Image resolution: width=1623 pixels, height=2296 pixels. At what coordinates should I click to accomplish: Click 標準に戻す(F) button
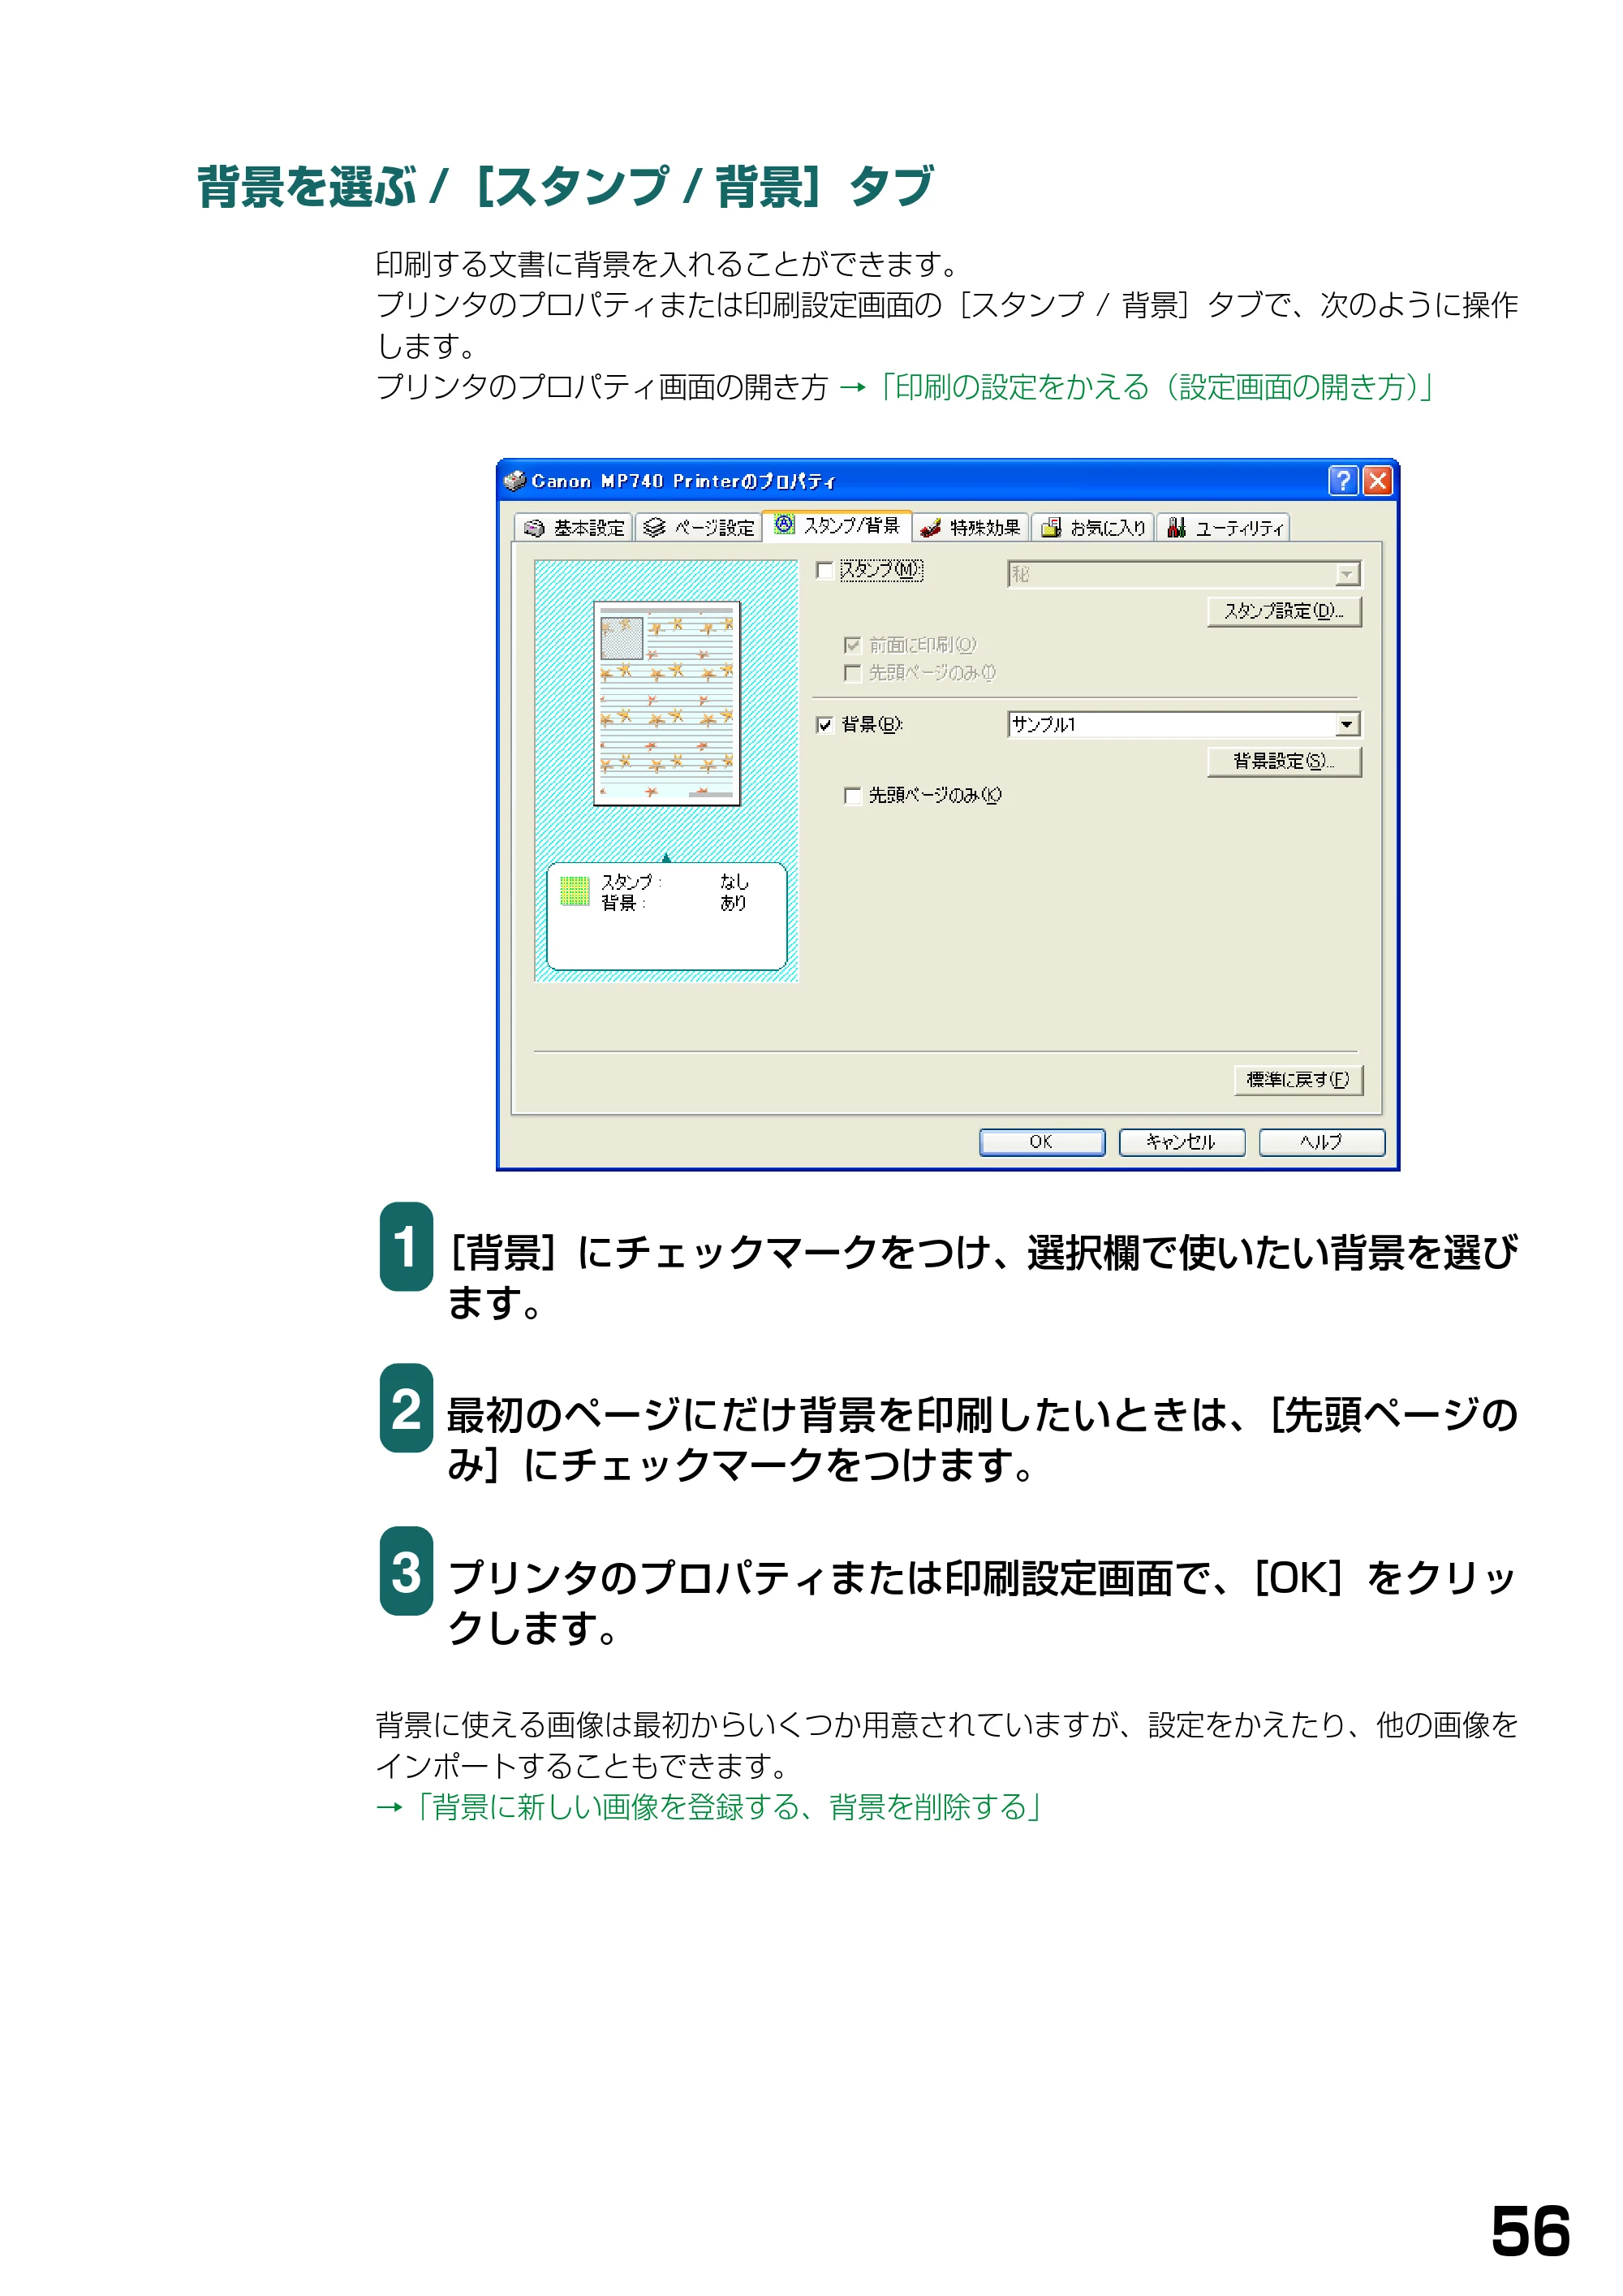point(1298,1080)
